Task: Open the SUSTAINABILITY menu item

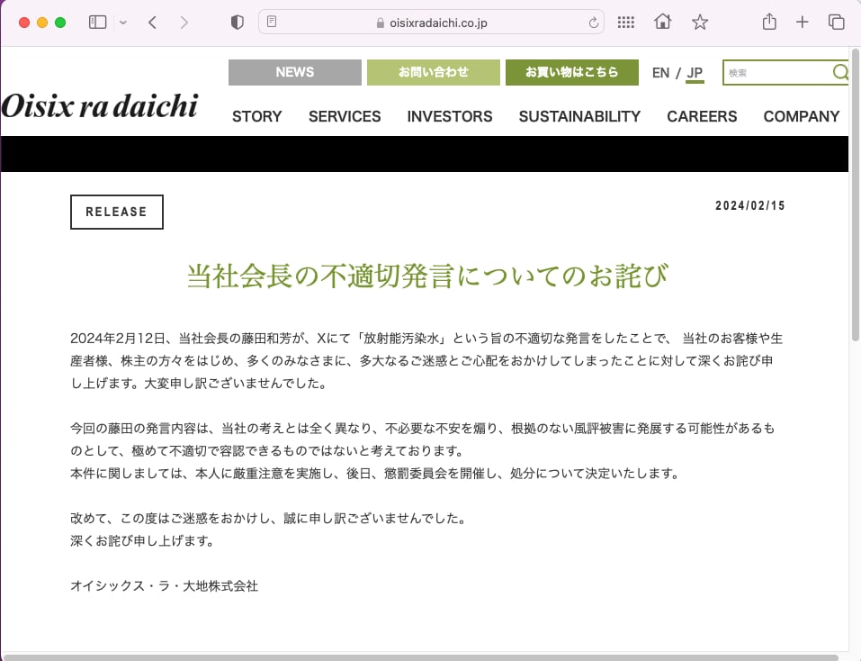Action: click(x=579, y=116)
